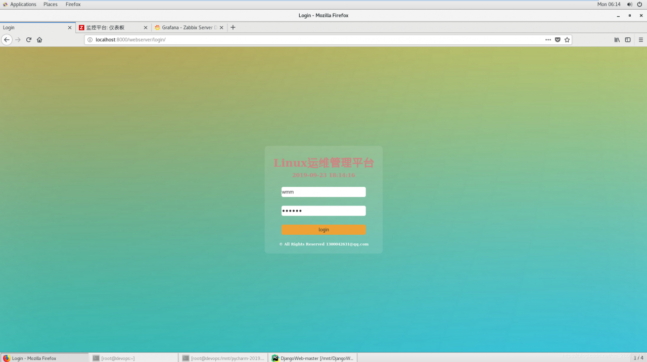Show site information icon in address bar
The height and width of the screenshot is (362, 647).
tap(90, 39)
